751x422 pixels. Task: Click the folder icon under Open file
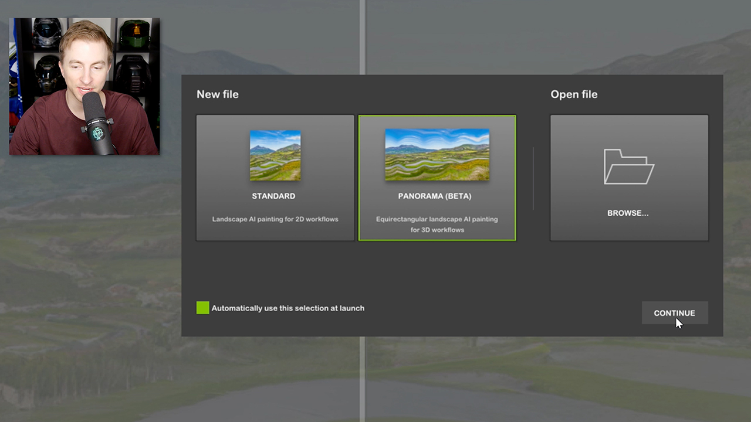tap(629, 166)
